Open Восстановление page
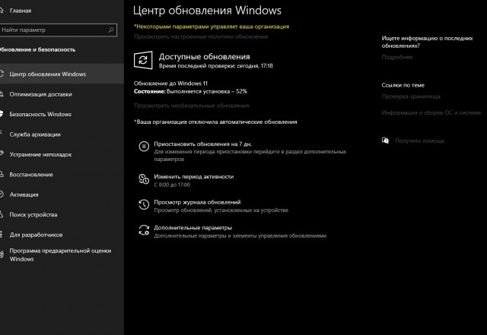 62,174
